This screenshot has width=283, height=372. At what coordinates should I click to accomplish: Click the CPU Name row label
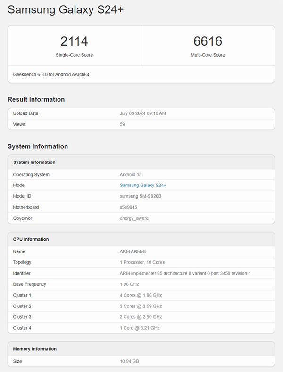(x=19, y=251)
